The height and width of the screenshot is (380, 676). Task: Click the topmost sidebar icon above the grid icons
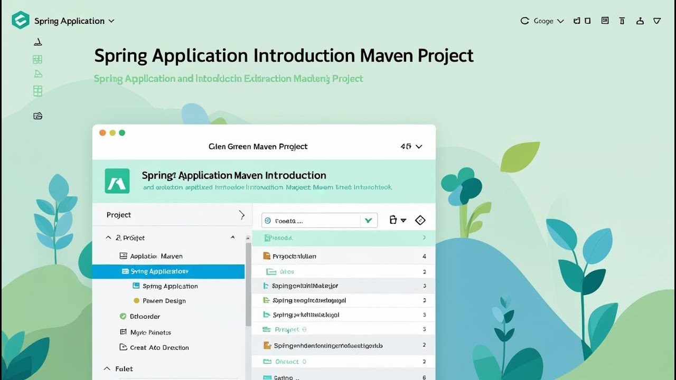click(37, 42)
